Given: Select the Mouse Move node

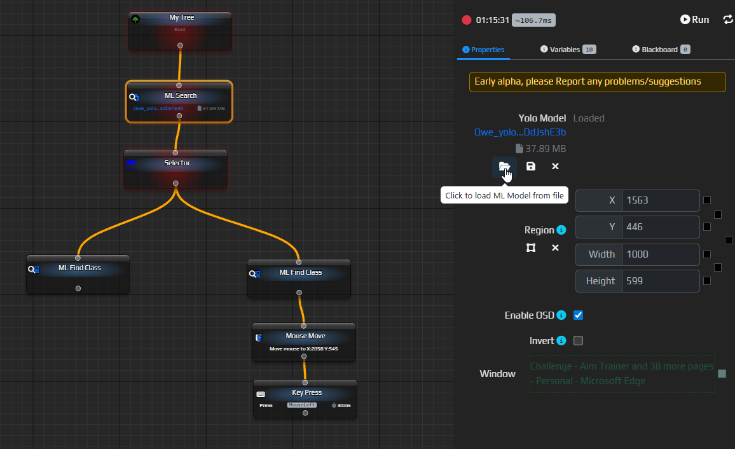Looking at the screenshot, I should click(304, 342).
